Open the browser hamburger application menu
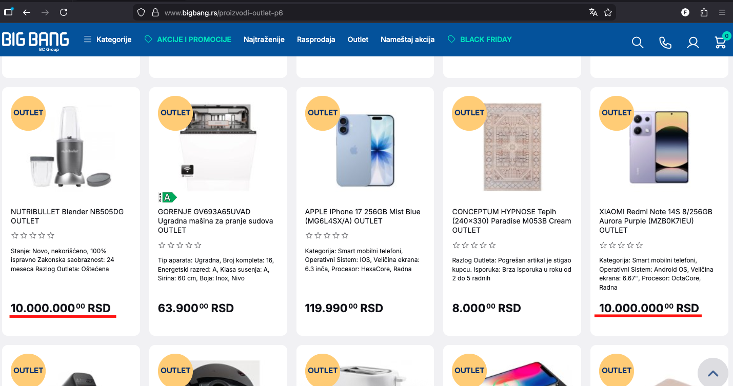733x386 pixels. pos(722,12)
